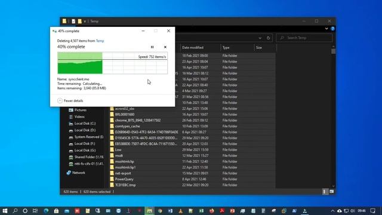This screenshot has width=382, height=215.
Task: Expand the File Explorer ribbon chevron
Action: [326, 29]
